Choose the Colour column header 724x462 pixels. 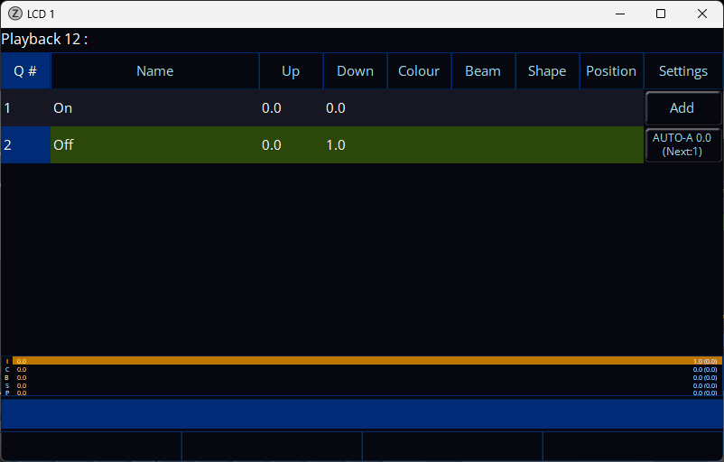[419, 71]
